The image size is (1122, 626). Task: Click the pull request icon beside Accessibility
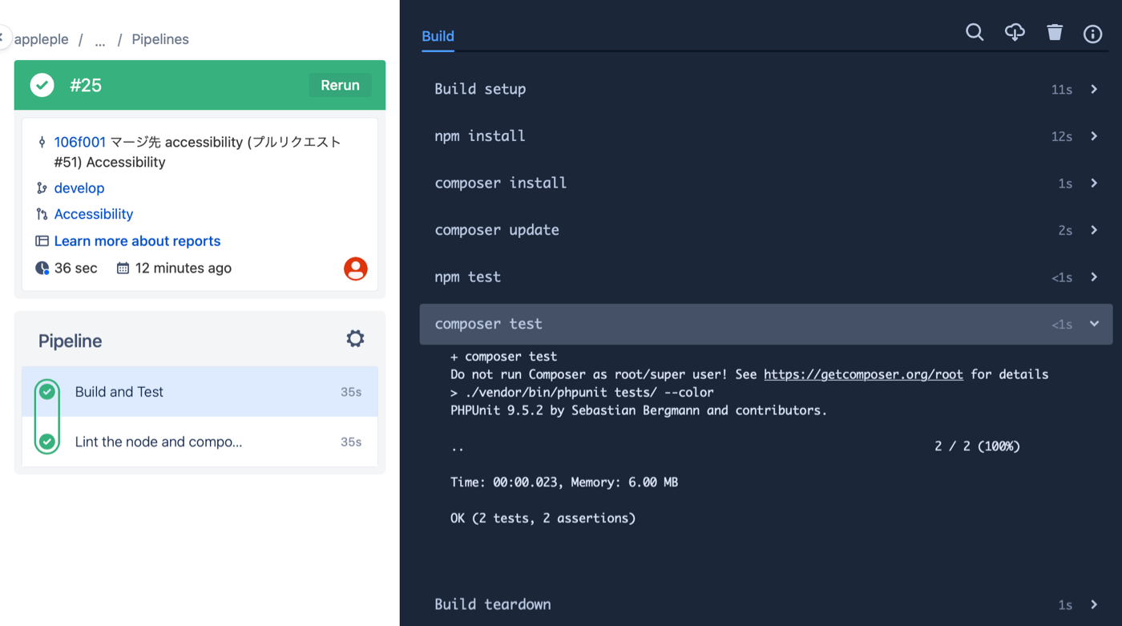tap(42, 214)
